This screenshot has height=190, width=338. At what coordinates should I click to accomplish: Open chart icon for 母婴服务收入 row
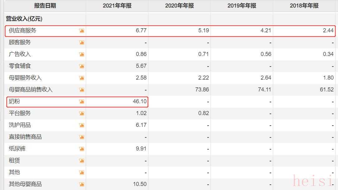[82, 78]
